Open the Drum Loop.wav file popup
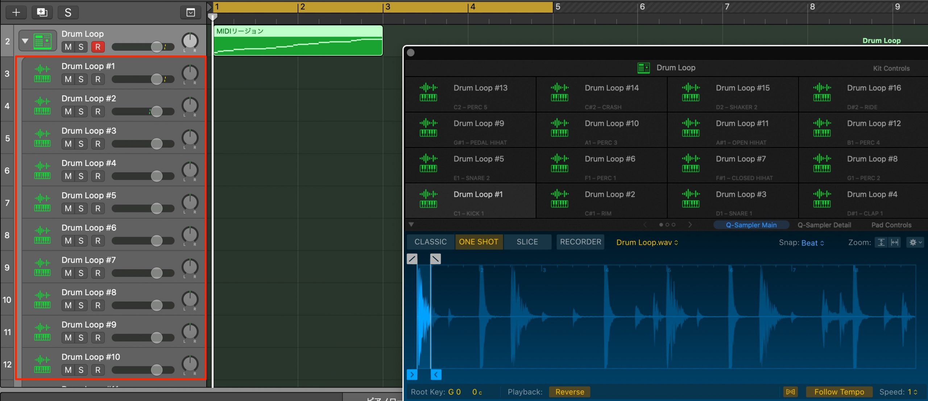 click(647, 242)
